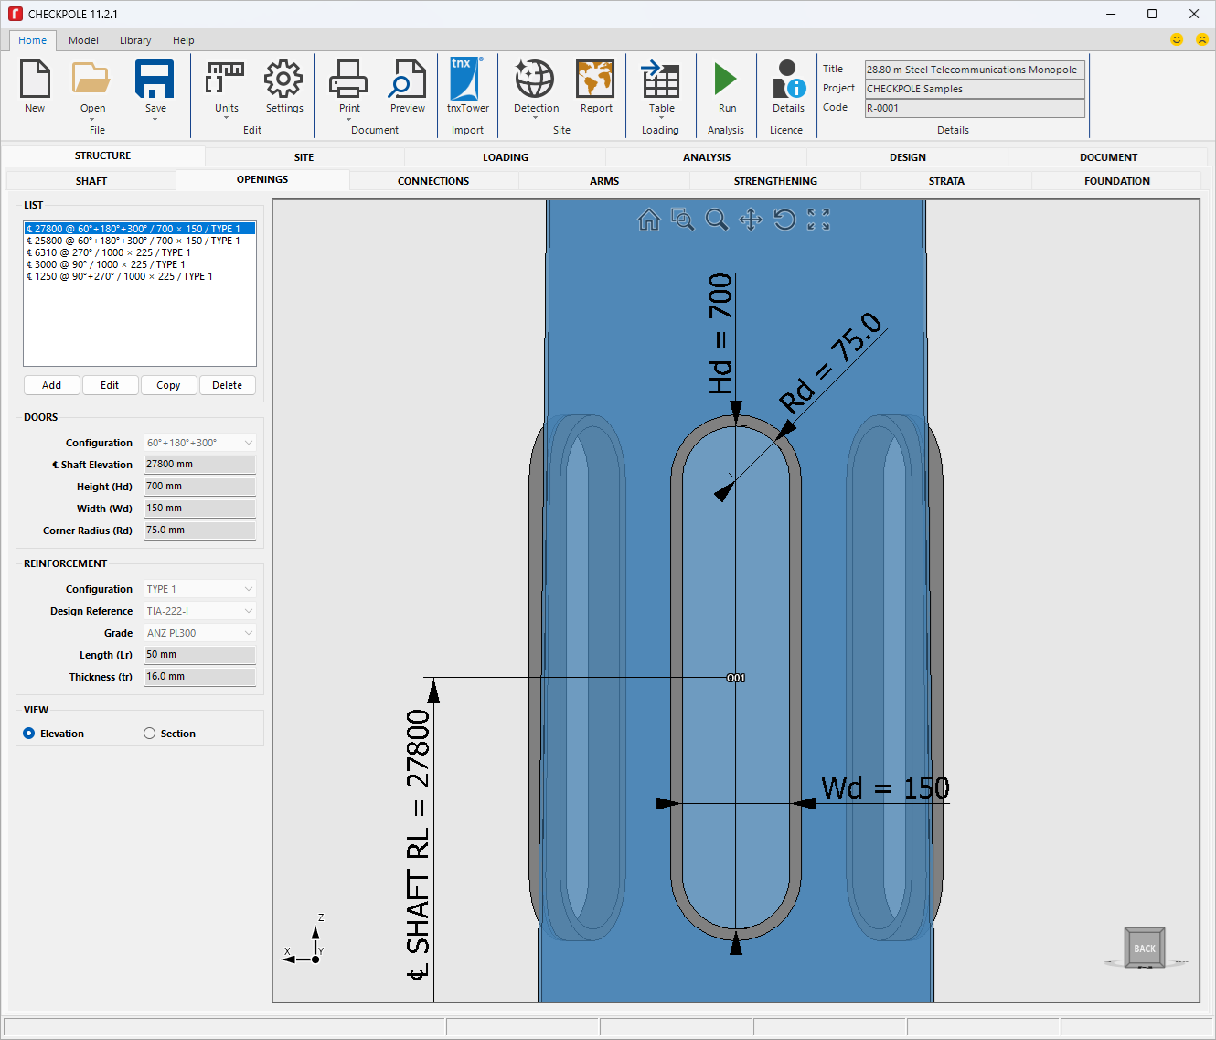Click the Height (Hd) 700 mm field
1216x1040 pixels.
click(199, 487)
